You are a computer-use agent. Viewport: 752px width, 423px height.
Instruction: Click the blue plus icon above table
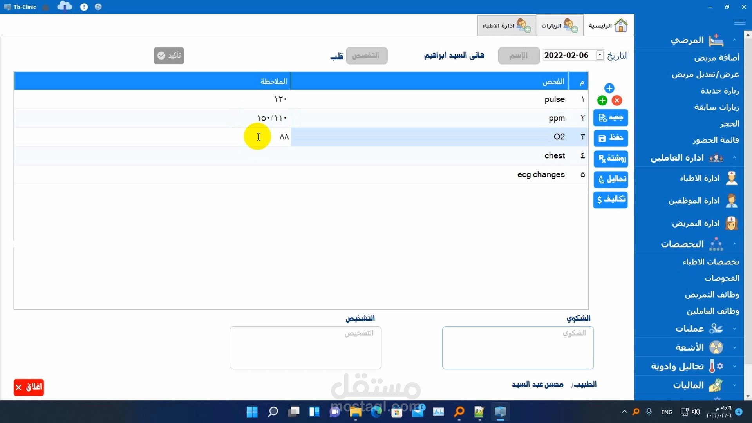(x=609, y=88)
